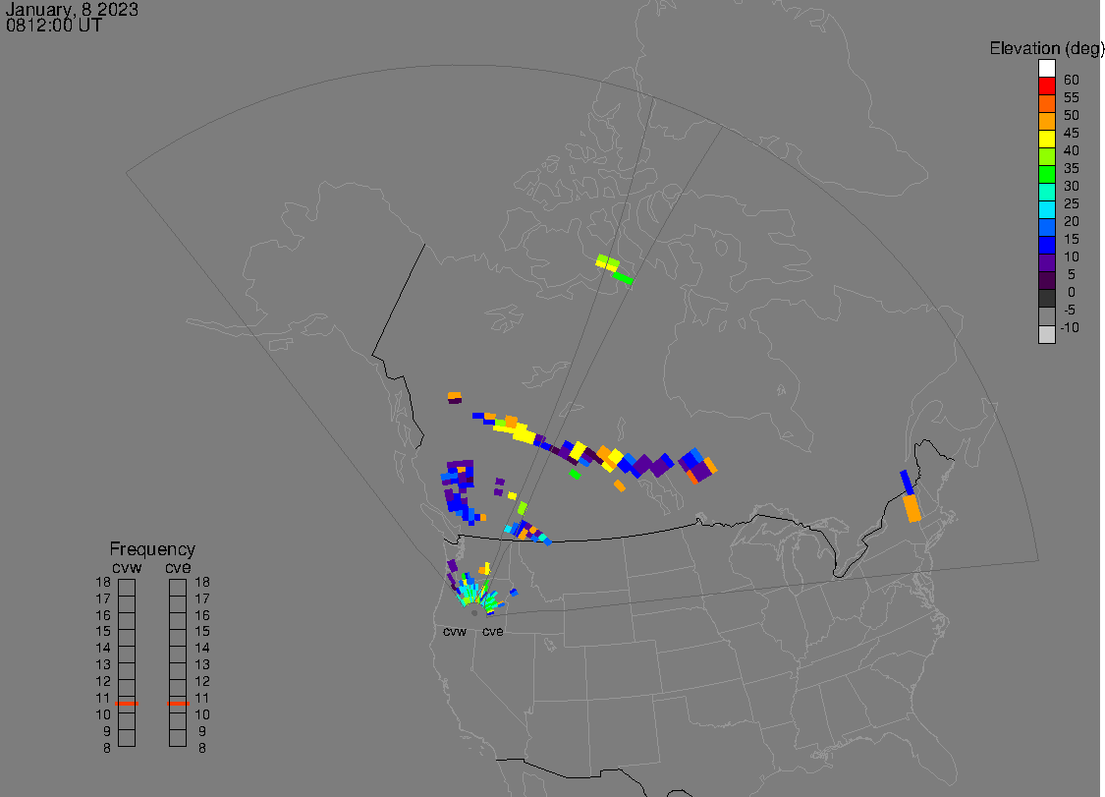Click the 0812:00 UT timestamp

[54, 27]
